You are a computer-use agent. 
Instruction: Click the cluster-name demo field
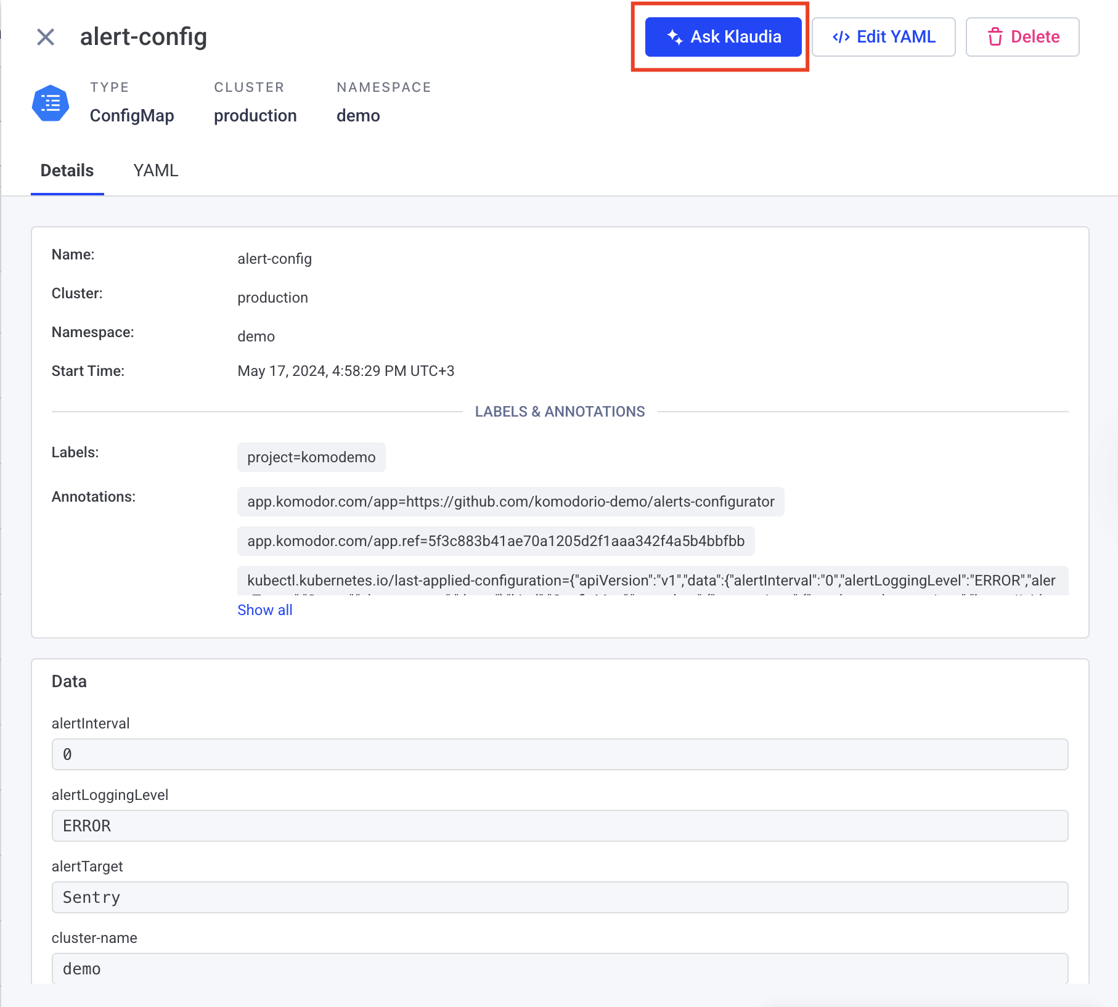(559, 968)
